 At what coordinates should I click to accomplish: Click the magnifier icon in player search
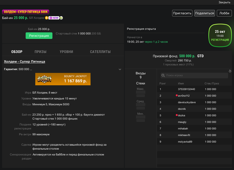[163, 76]
